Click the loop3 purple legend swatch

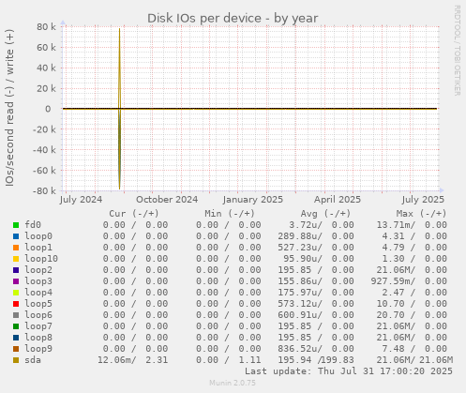click(x=16, y=281)
